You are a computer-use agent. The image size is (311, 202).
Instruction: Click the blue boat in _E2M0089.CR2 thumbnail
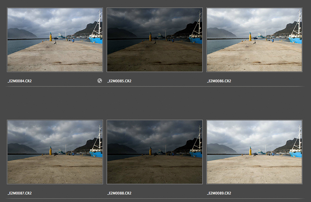(296, 153)
